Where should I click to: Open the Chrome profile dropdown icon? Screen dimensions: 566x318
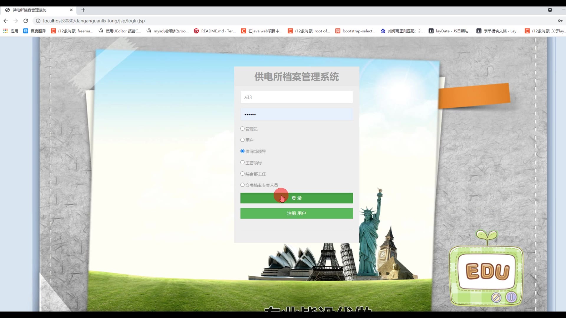(550, 10)
